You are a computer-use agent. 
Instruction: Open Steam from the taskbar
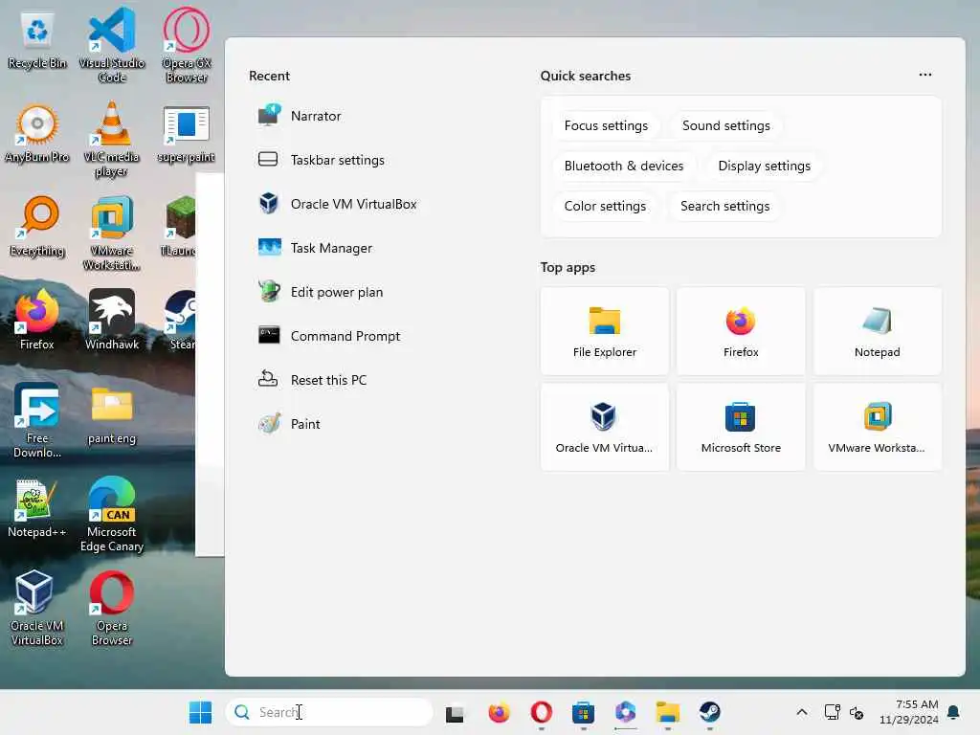tap(709, 712)
